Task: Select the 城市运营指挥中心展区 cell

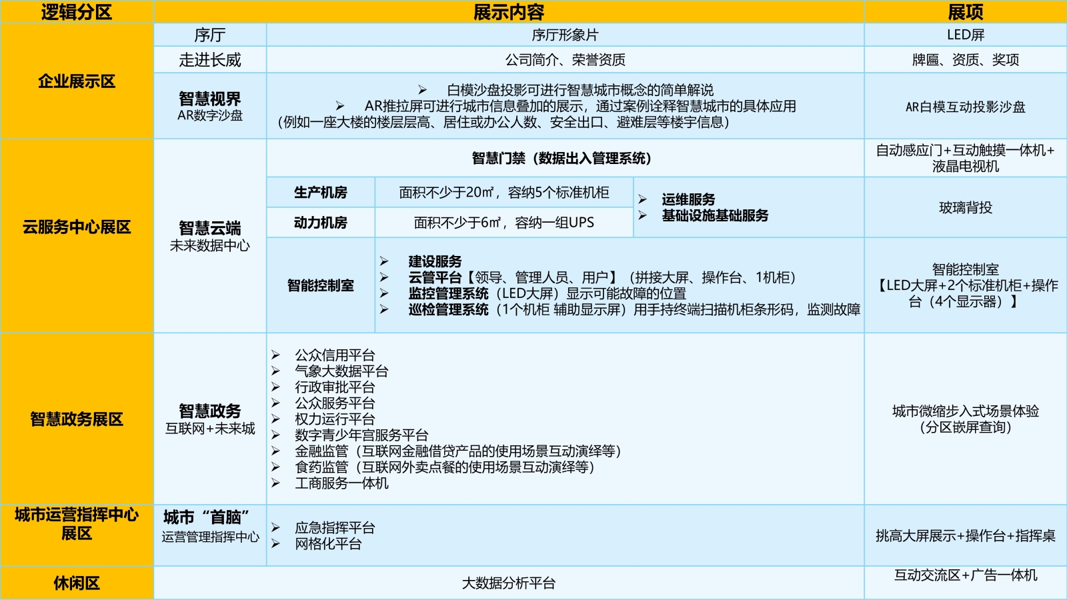Action: pyautogui.click(x=77, y=535)
